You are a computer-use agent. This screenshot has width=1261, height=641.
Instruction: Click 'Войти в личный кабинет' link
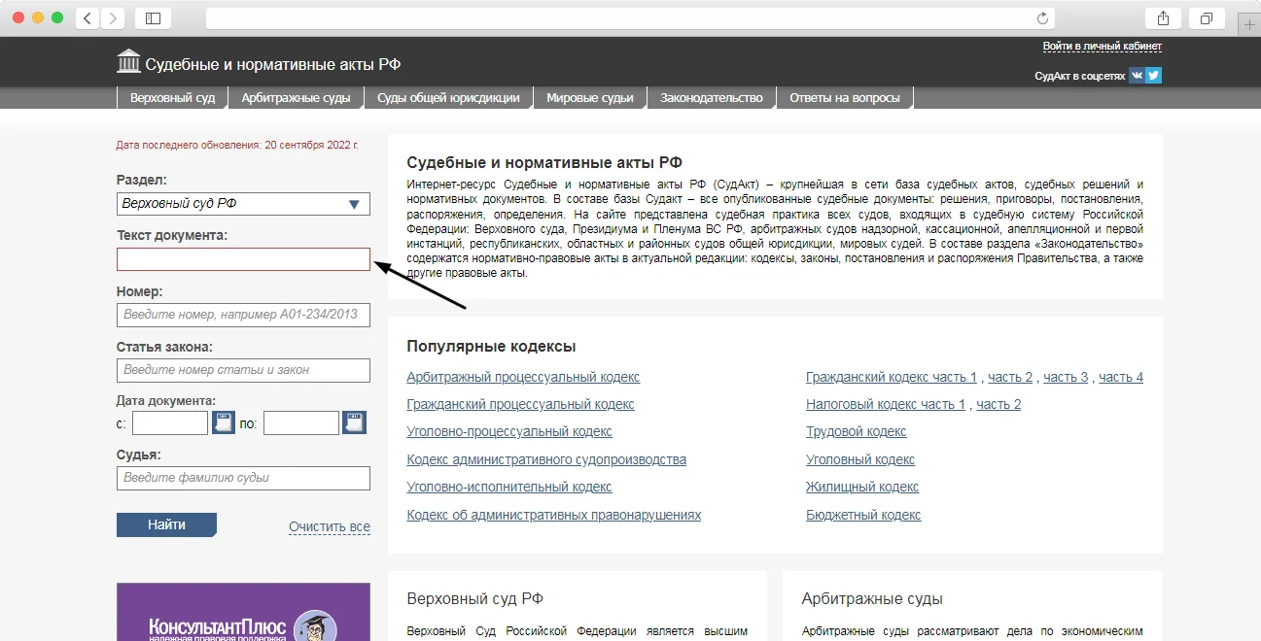tap(1103, 46)
